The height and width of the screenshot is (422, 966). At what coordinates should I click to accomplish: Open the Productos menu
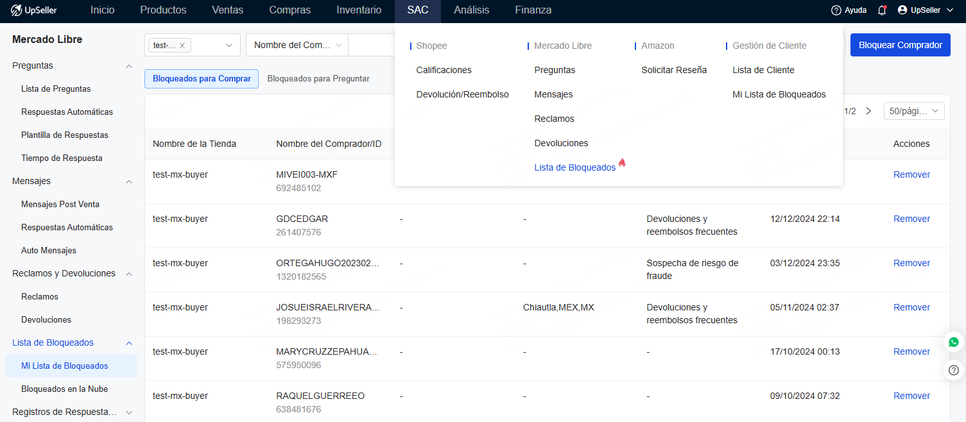(163, 10)
